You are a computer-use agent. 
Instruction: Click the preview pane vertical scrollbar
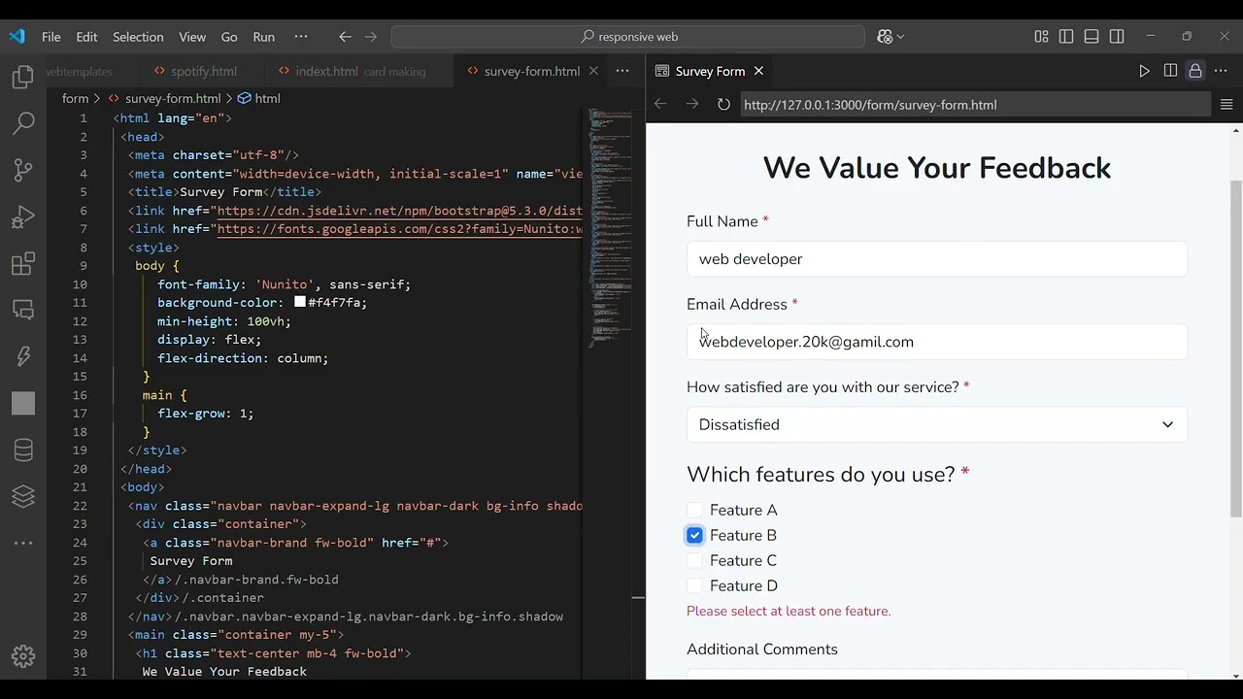1236,349
